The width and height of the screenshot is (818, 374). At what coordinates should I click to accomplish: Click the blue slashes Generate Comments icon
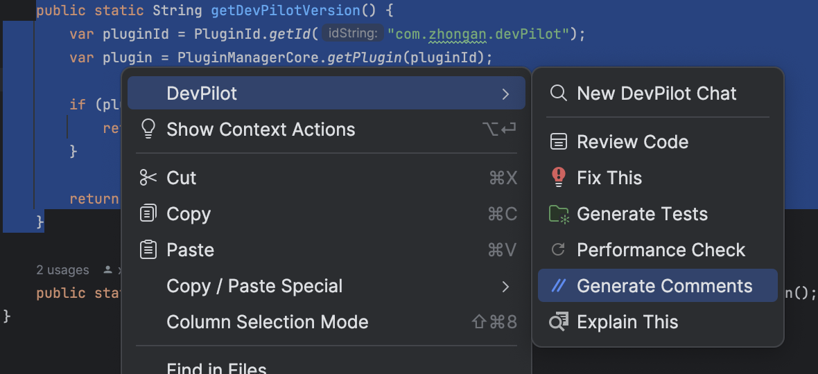[559, 286]
